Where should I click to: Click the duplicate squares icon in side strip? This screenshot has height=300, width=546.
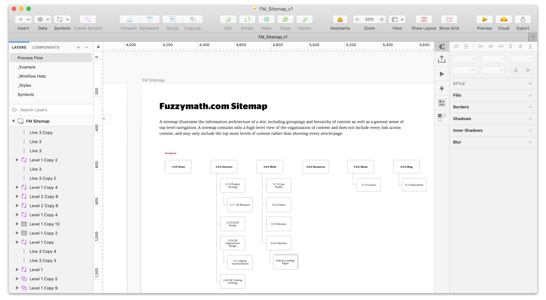(x=442, y=117)
